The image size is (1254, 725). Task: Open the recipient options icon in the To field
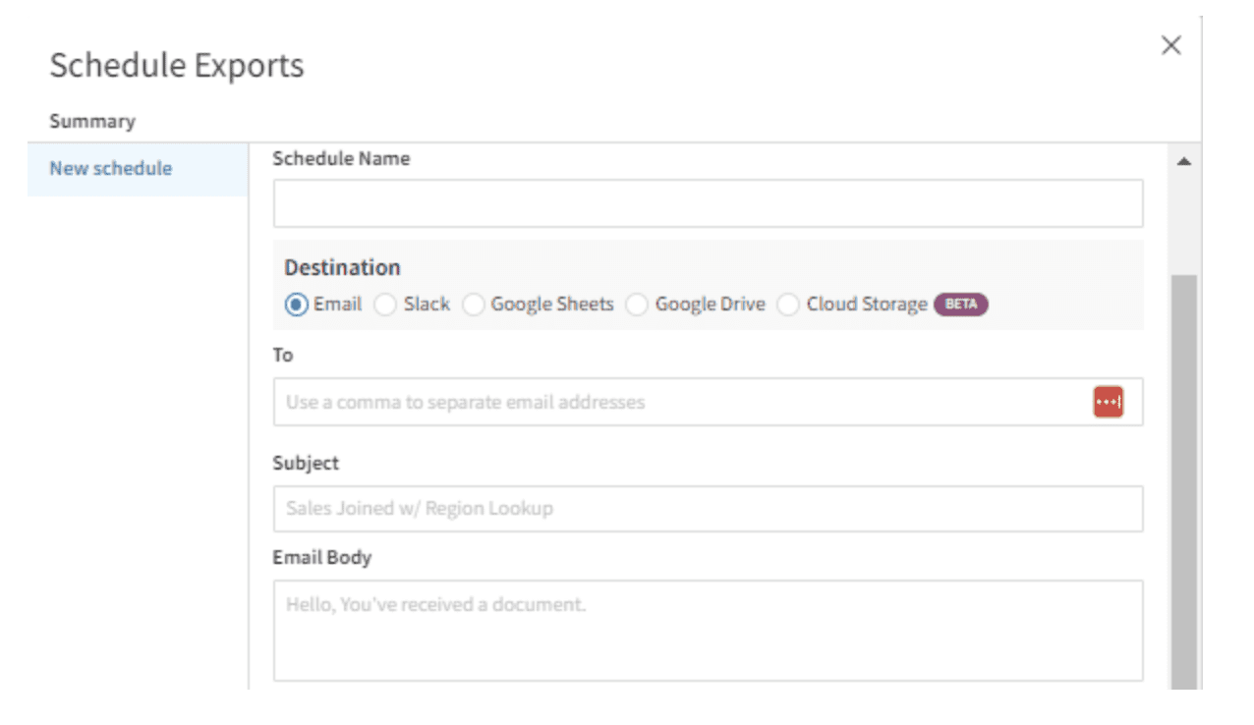tap(1109, 402)
